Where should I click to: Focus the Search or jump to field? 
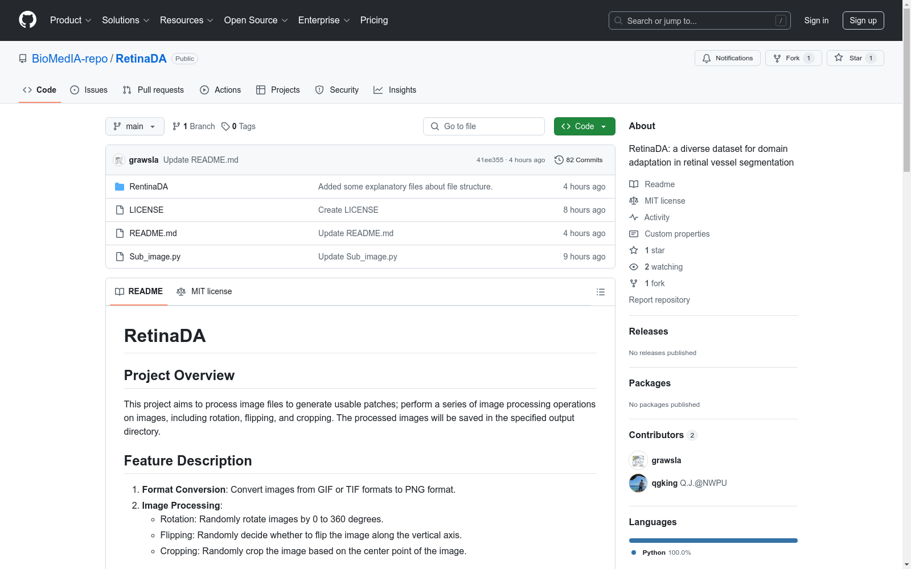[700, 20]
